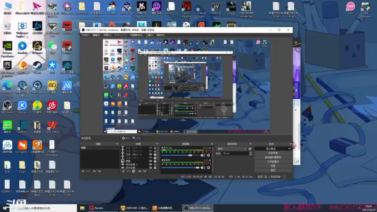Remove scene using minus button in Scenes panel
The image size is (377, 212).
coord(88,171)
